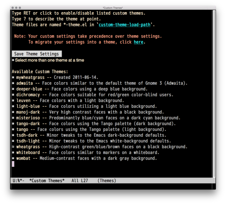Check the light-blue theme checkbox

click(13, 106)
